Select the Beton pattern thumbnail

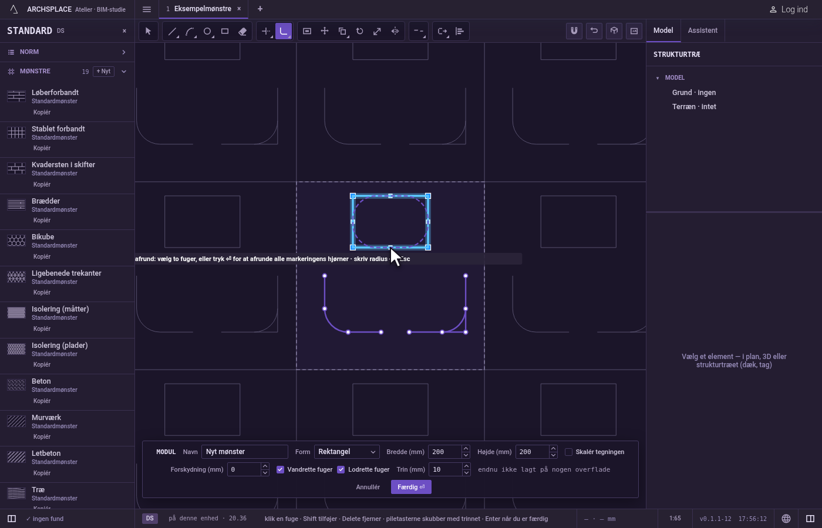16,385
